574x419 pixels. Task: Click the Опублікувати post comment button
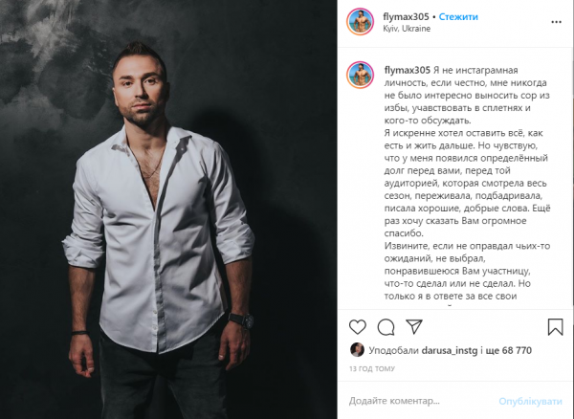[x=530, y=401]
